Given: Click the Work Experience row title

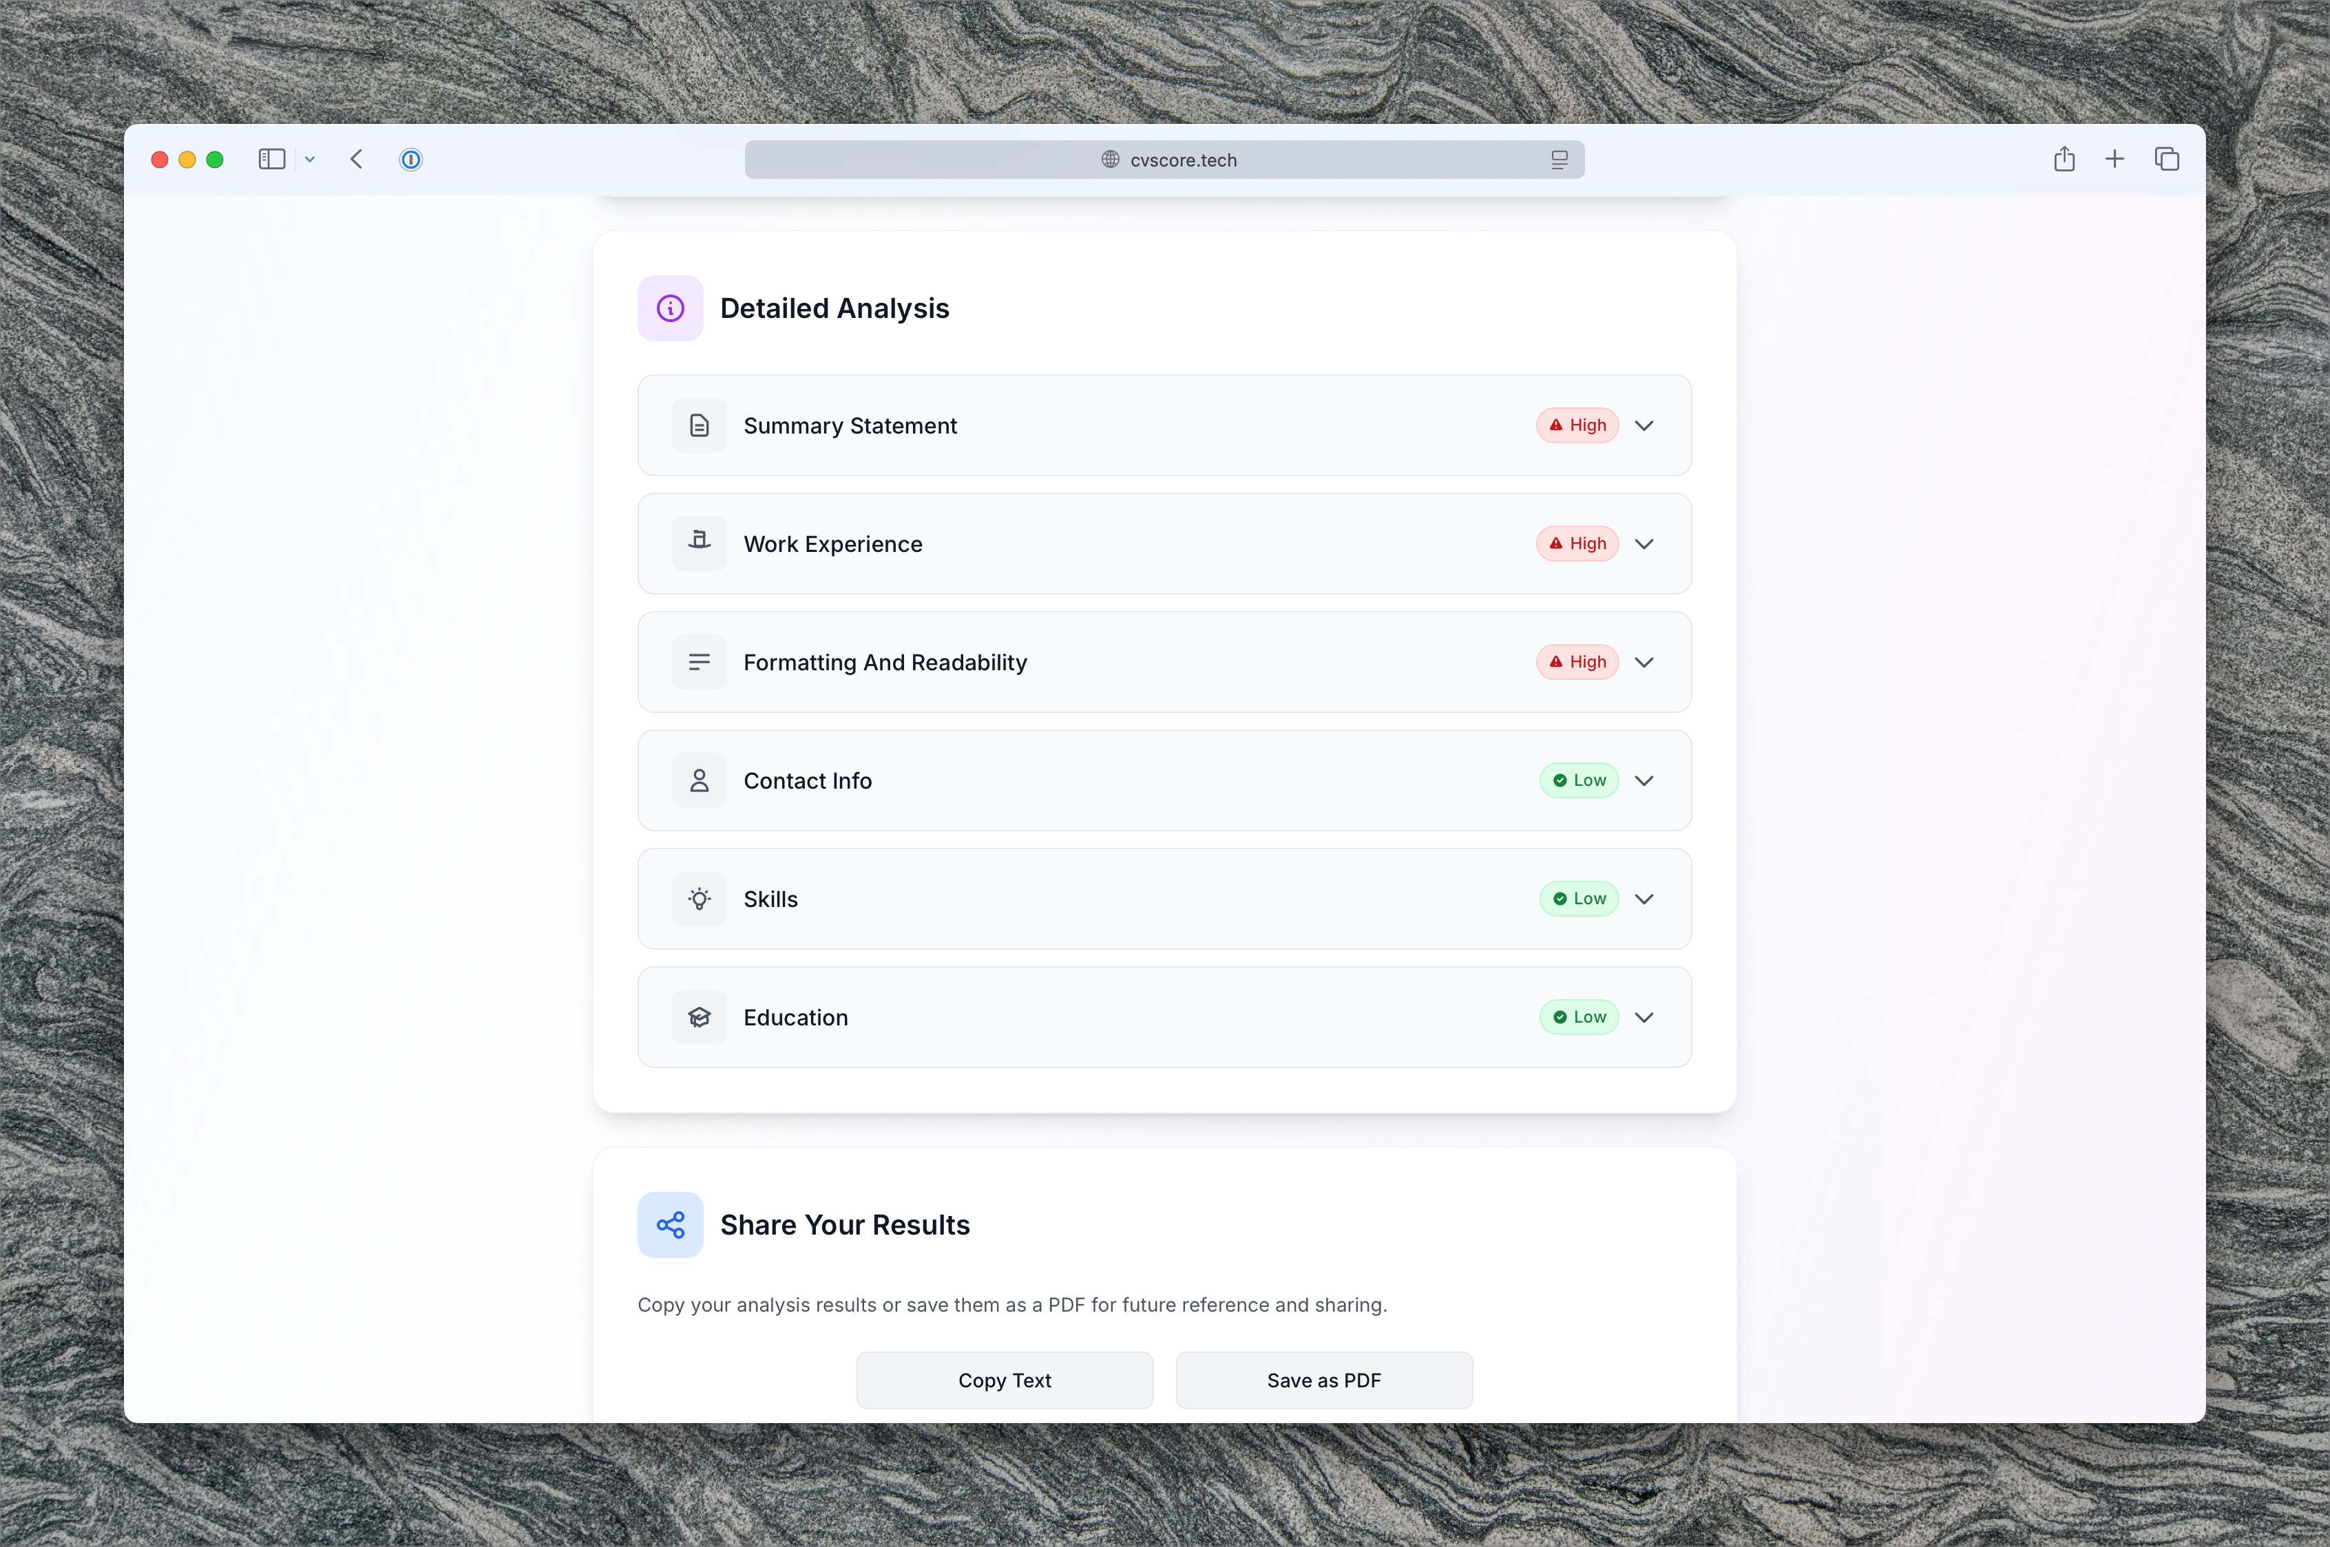Looking at the screenshot, I should (x=833, y=544).
